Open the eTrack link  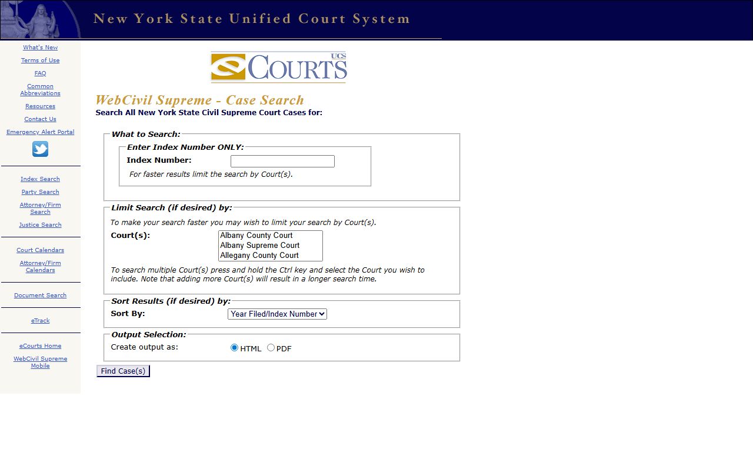(41, 321)
